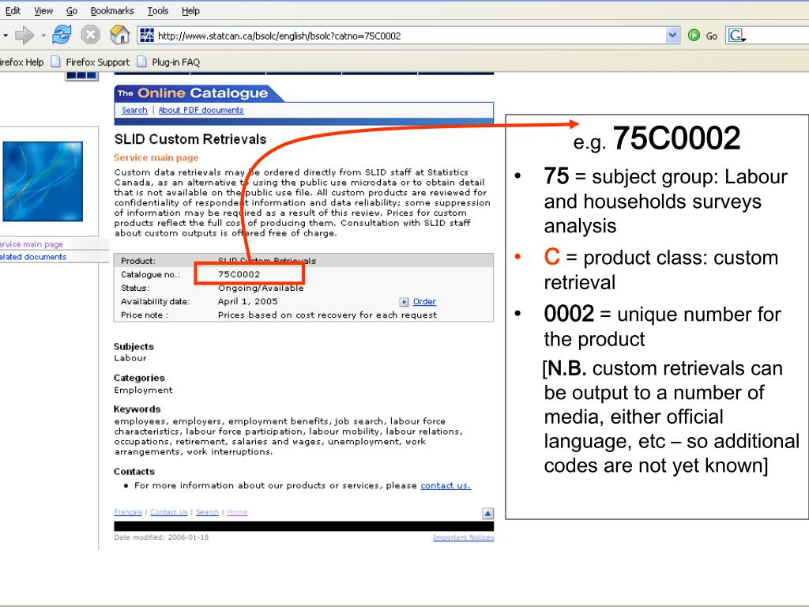This screenshot has width=809, height=607.
Task: Click the SLID Custom Retrievals heading
Action: 190,139
